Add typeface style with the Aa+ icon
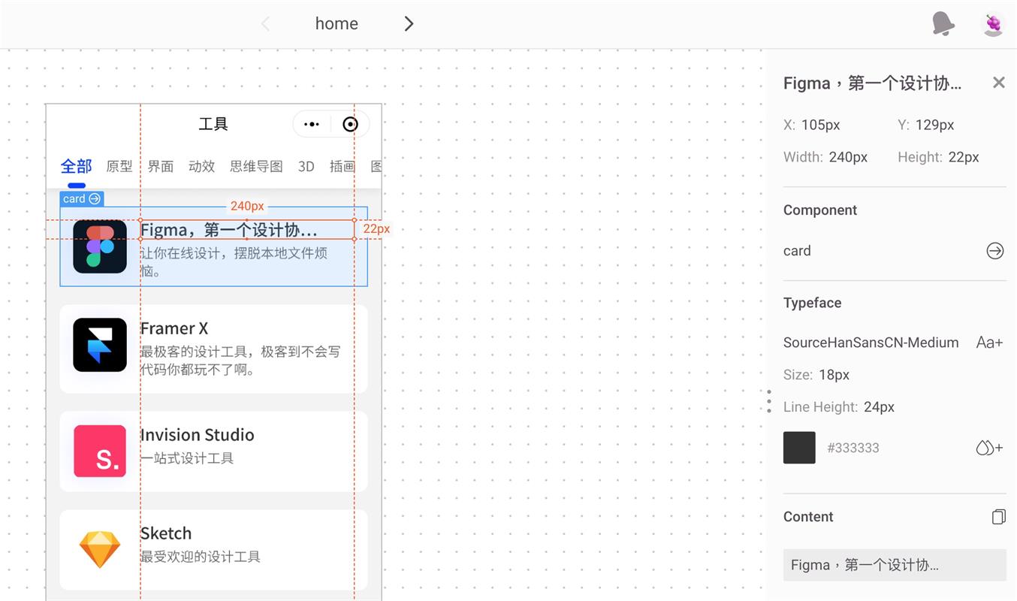The image size is (1017, 601). 989,343
